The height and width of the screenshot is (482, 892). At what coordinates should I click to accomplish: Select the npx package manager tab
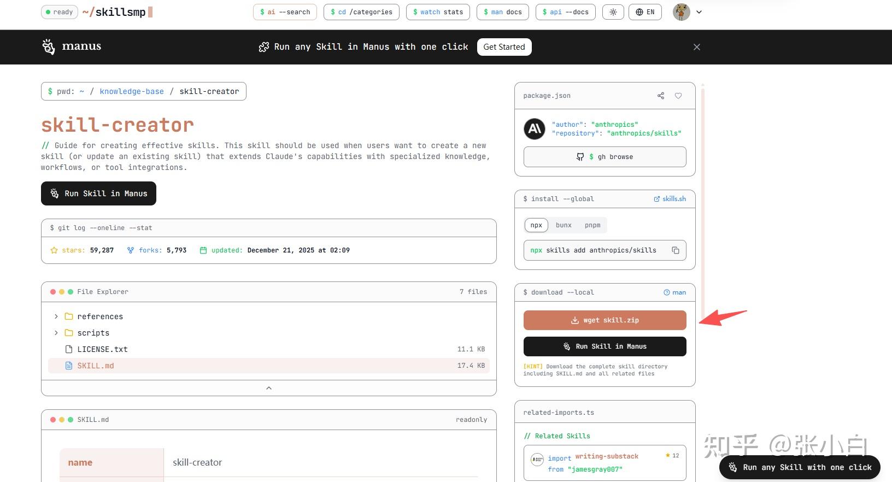536,225
